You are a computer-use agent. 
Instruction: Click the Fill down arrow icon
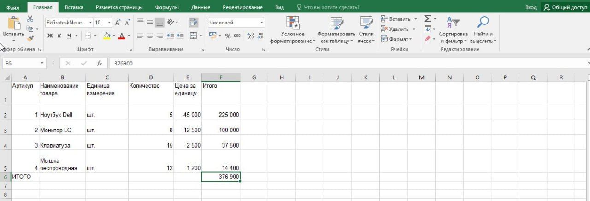tap(427, 29)
